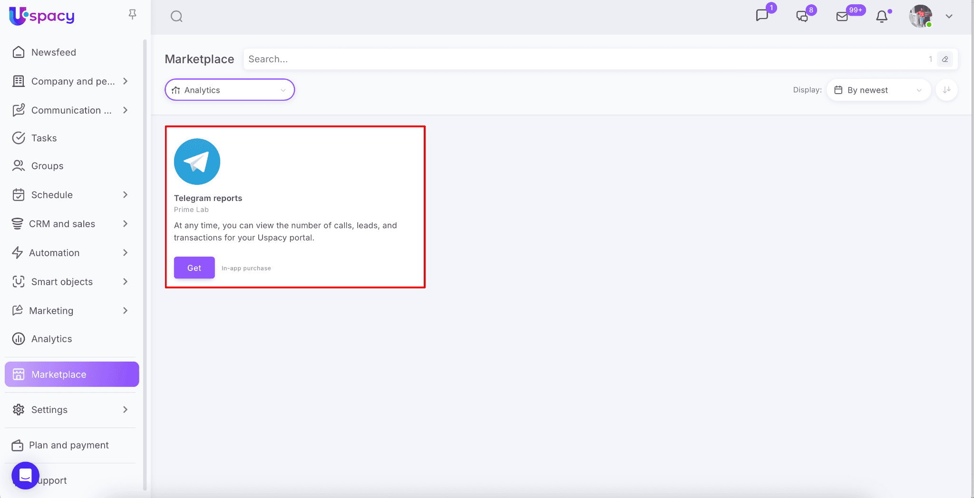Open the Intercom support chat bubble
The width and height of the screenshot is (974, 498).
pos(25,475)
